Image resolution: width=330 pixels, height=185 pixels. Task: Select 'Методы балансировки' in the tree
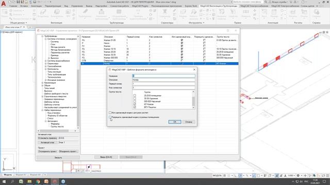(x=61, y=50)
